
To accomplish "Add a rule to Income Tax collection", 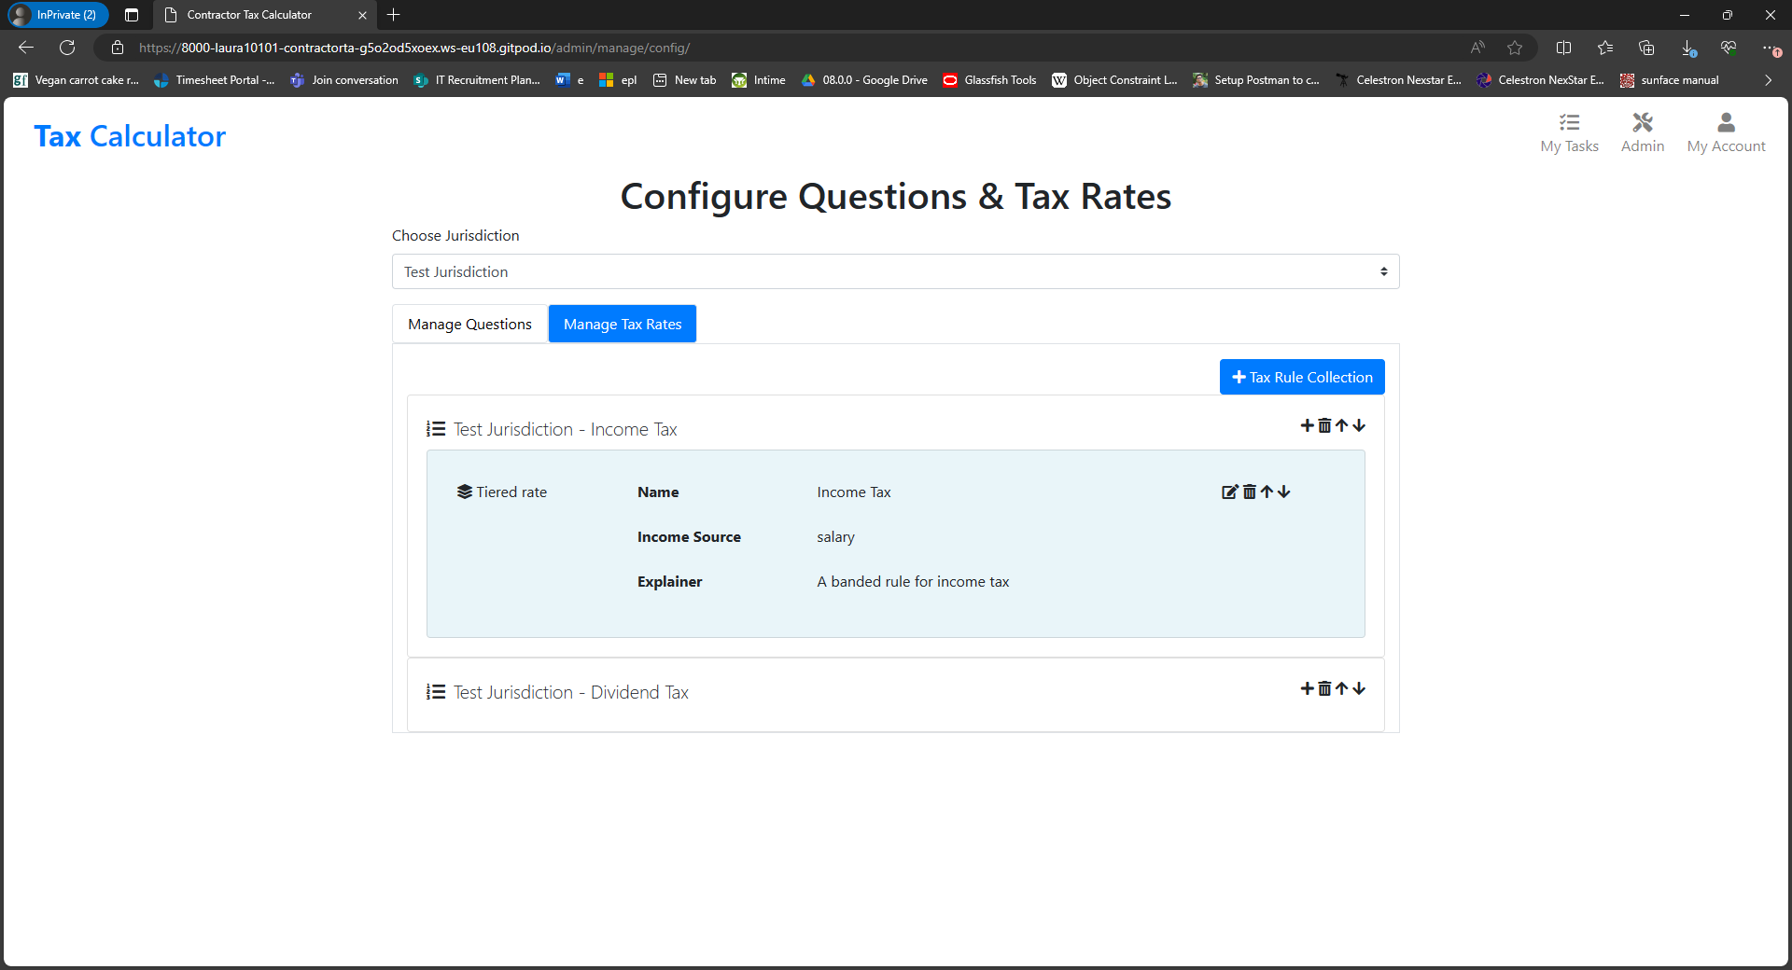I will (1307, 425).
